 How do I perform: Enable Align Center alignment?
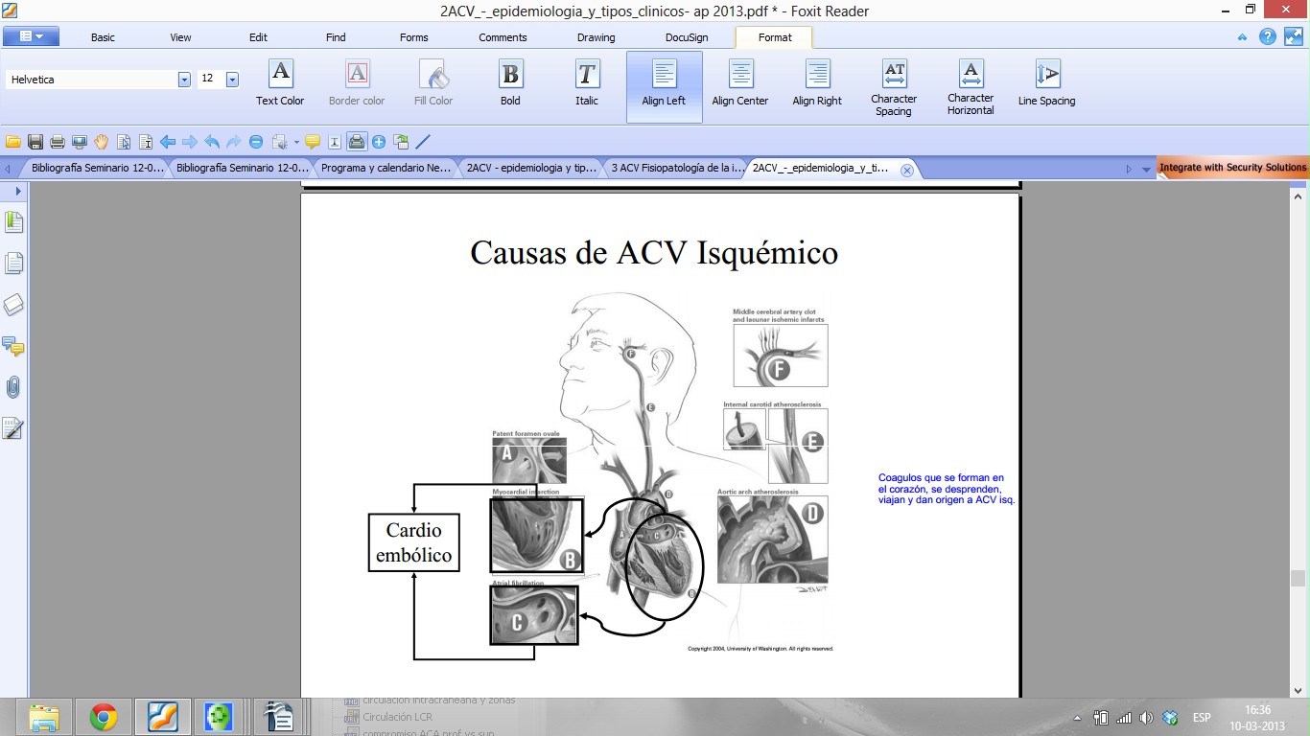(740, 82)
